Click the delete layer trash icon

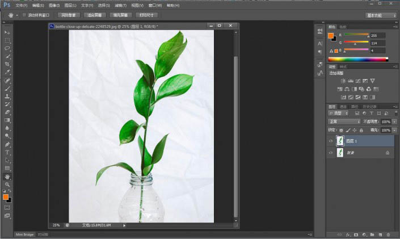point(388,234)
